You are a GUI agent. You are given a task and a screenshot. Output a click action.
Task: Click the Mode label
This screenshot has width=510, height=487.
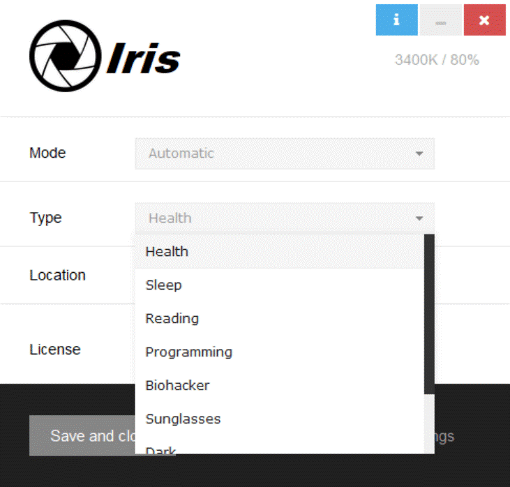pyautogui.click(x=47, y=153)
